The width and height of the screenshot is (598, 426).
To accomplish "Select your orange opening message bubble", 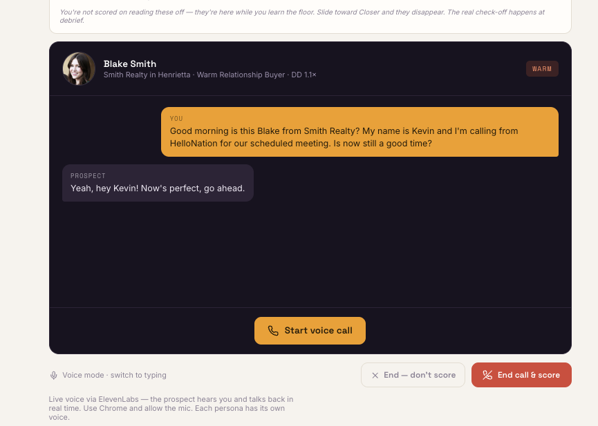I will pyautogui.click(x=359, y=132).
